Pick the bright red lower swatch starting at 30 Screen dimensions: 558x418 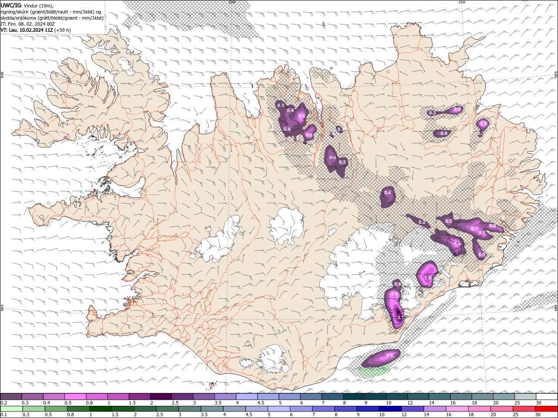(x=546, y=409)
